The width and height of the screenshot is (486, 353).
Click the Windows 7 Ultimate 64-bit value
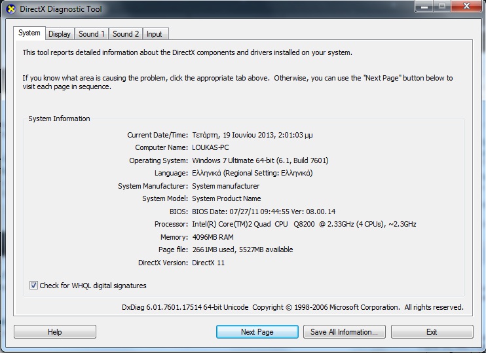(261, 160)
